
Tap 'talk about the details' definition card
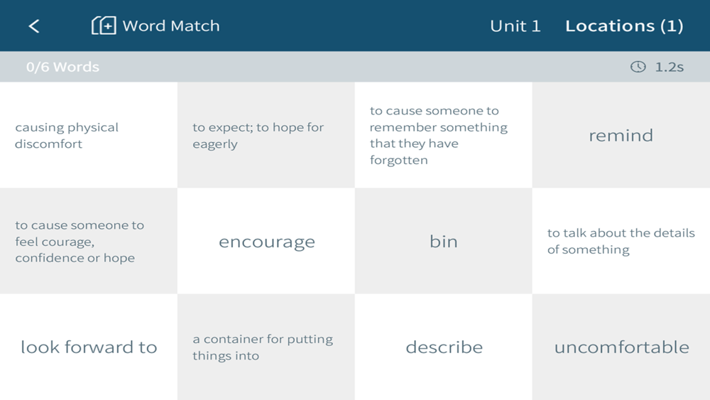click(621, 242)
